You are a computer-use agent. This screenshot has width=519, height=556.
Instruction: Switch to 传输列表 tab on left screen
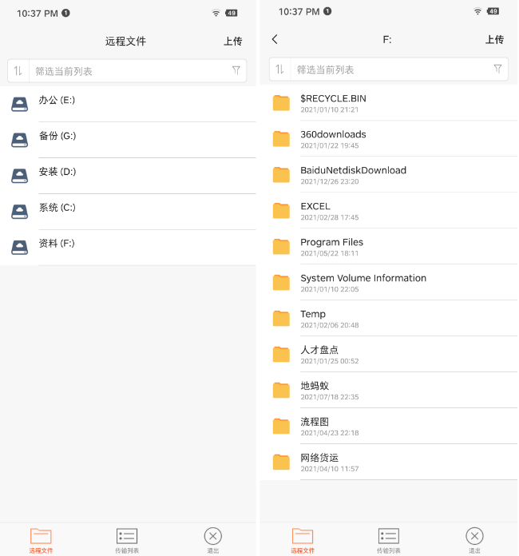click(x=127, y=541)
